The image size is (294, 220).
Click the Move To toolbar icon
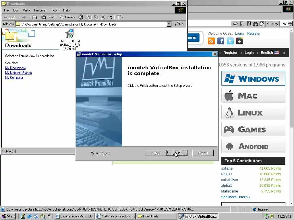(x=89, y=17)
